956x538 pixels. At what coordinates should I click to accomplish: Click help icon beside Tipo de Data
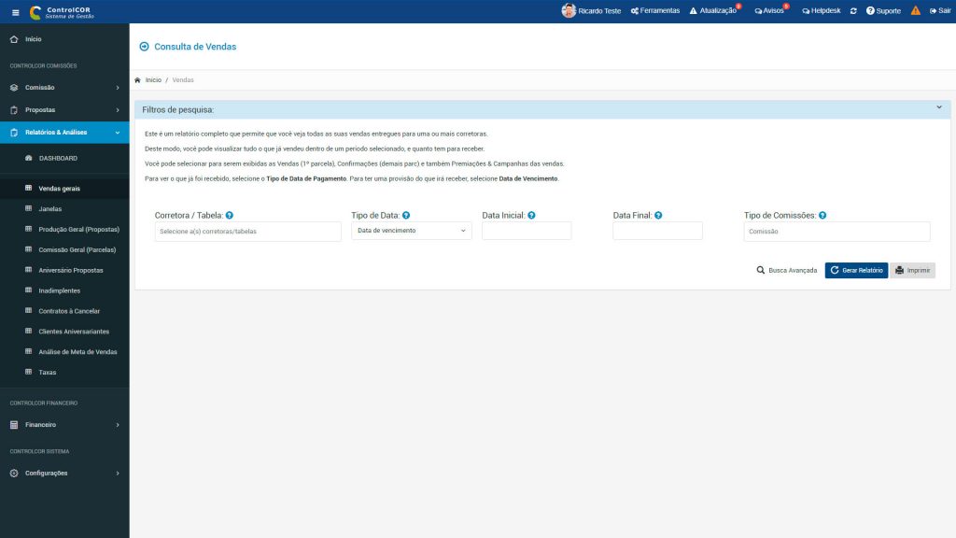[x=406, y=216]
